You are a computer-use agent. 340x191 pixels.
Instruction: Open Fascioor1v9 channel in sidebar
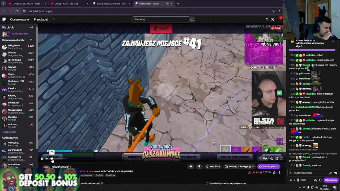click(18, 158)
